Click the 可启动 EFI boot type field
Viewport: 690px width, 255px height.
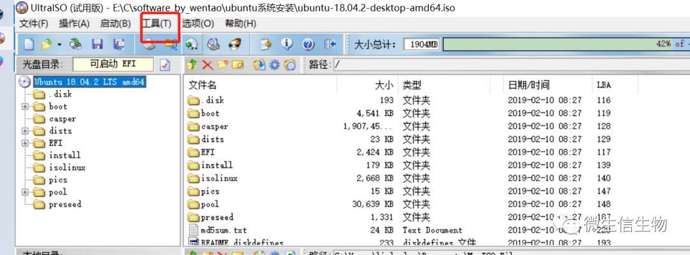(113, 64)
